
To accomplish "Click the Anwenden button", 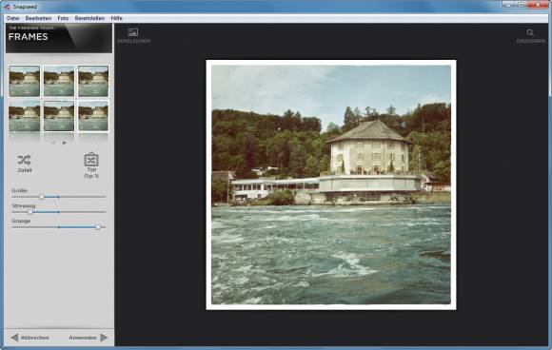I will (89, 338).
